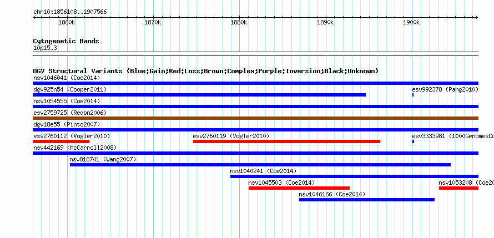Open the esv2759725 (Redon2006) label

tap(70, 113)
